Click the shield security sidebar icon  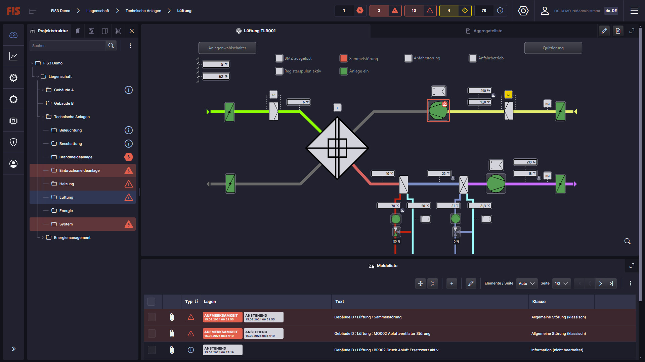tap(13, 142)
